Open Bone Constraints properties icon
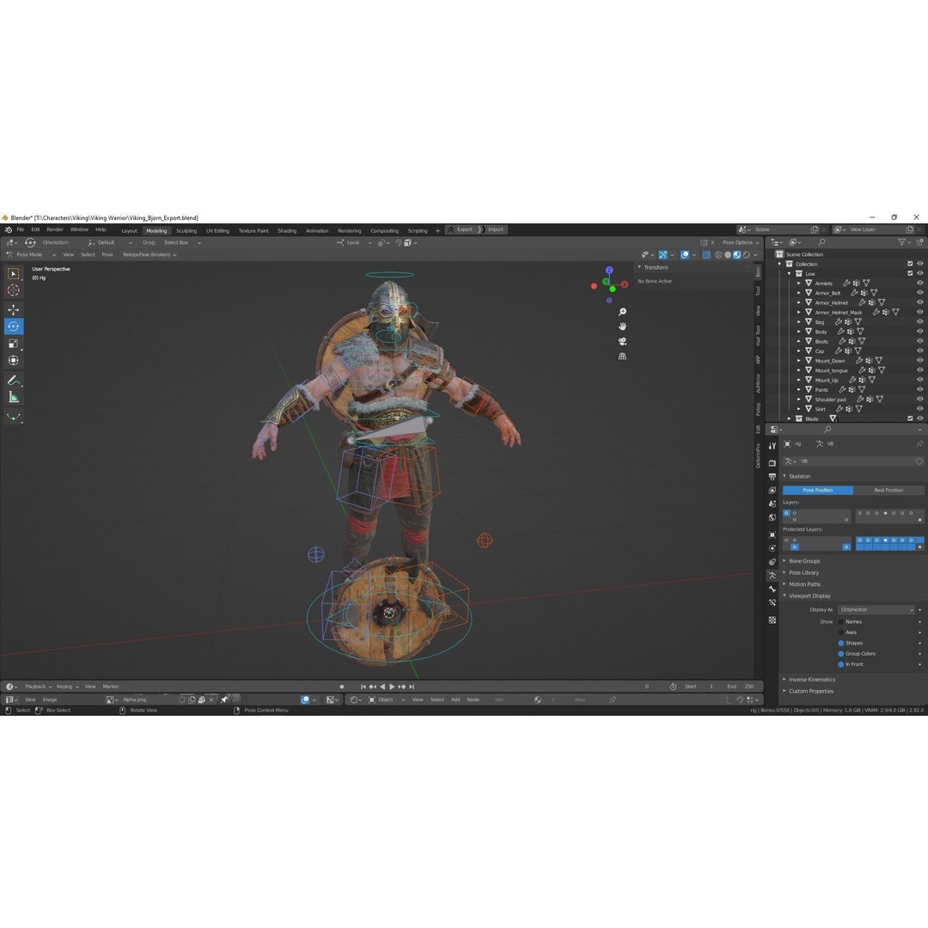This screenshot has height=928, width=928. pos(772,602)
